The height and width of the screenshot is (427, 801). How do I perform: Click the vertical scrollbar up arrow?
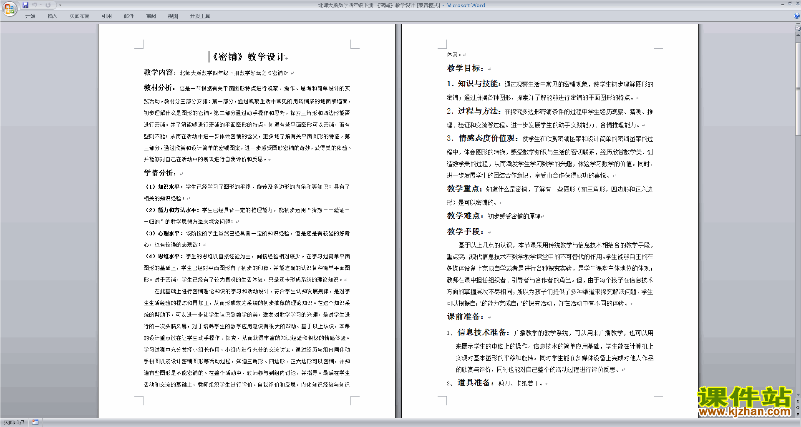click(798, 34)
